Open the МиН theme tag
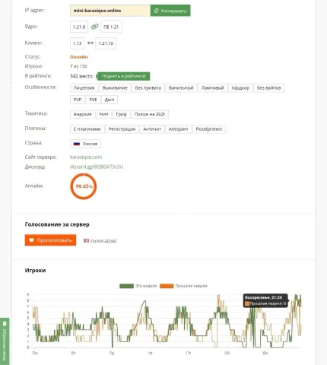This screenshot has height=365, width=327. coord(103,114)
